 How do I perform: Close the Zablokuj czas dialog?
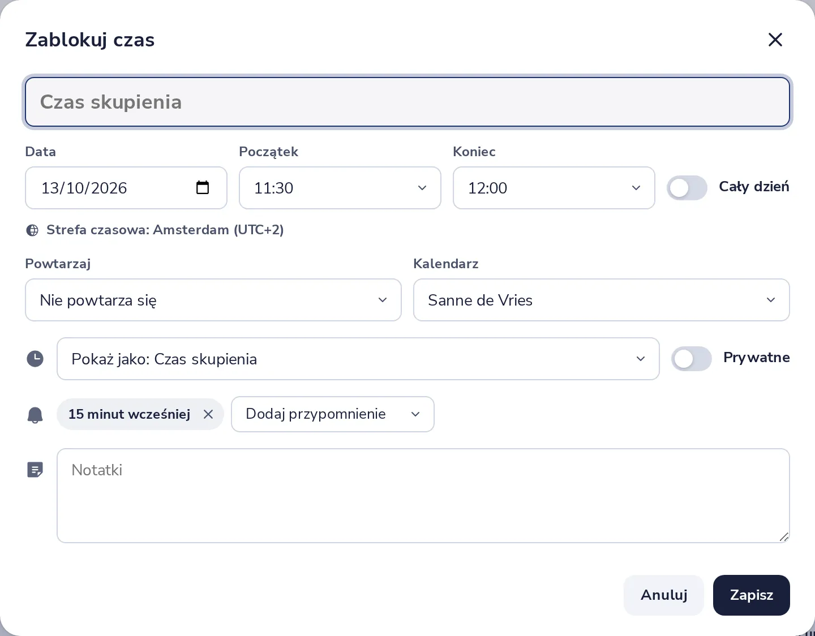point(775,40)
